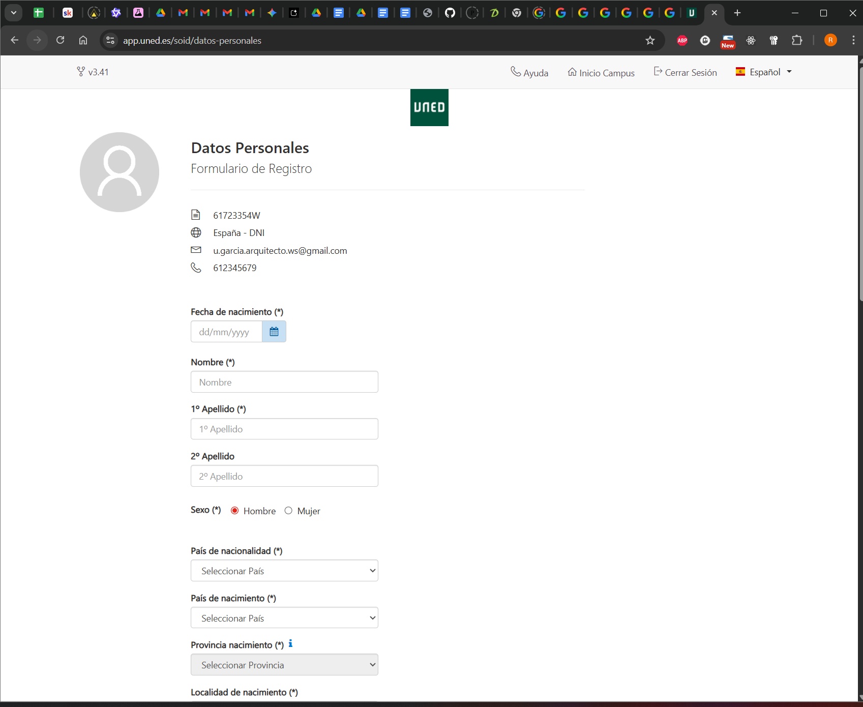Focus the 1º Apellido input field
The height and width of the screenshot is (707, 863).
[x=284, y=429]
